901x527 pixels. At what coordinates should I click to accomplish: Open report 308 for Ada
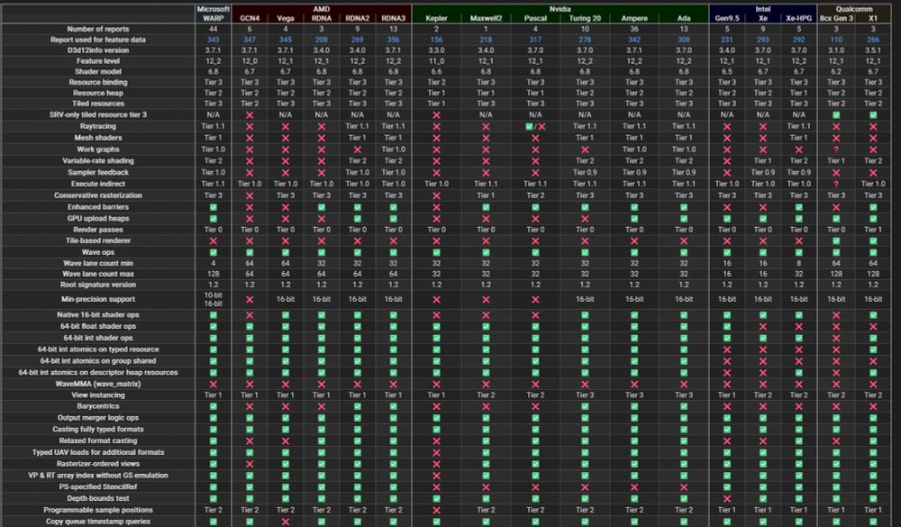(x=684, y=40)
